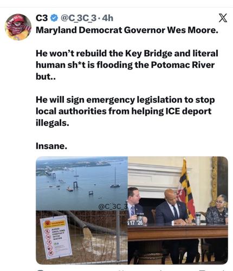Click the @C_3C_3 watermark on the image

(x=113, y=207)
